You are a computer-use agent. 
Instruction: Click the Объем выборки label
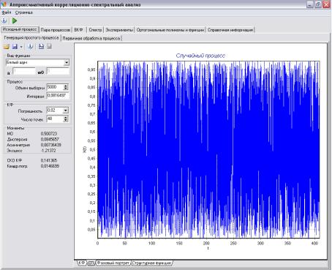[x=30, y=88]
